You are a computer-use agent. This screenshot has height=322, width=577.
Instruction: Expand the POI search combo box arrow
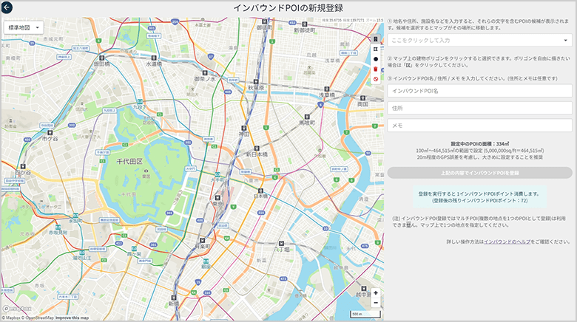(x=565, y=40)
